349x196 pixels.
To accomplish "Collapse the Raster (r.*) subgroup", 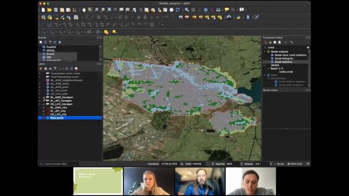I will pyautogui.click(x=268, y=69).
